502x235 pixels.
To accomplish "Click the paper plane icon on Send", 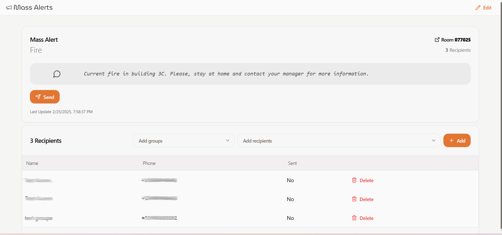I will pos(38,97).
